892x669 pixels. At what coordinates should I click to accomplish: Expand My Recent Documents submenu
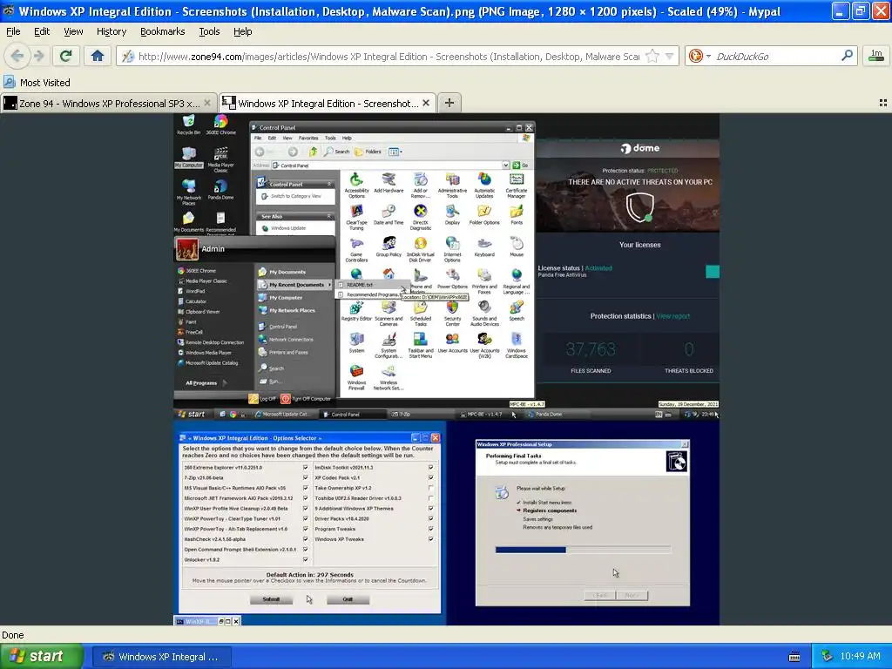pyautogui.click(x=294, y=285)
